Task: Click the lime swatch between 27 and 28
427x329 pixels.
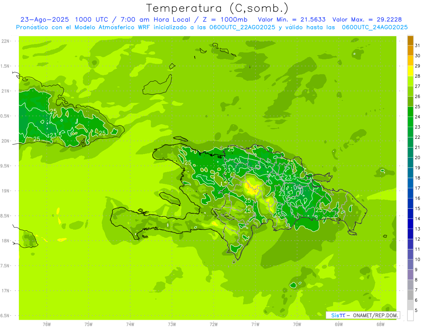Action: tap(410, 81)
